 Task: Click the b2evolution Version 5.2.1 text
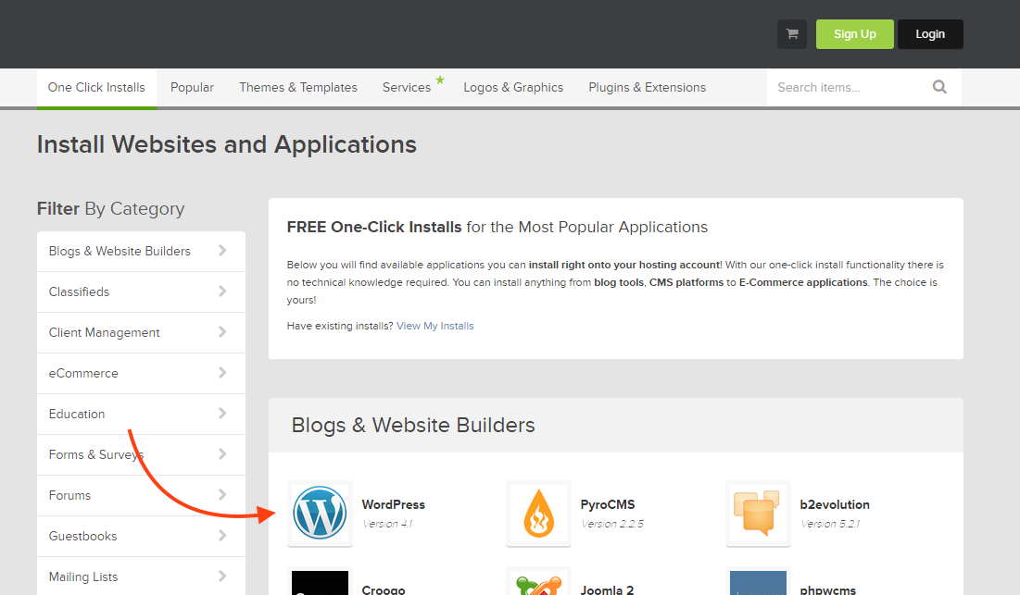(x=830, y=524)
